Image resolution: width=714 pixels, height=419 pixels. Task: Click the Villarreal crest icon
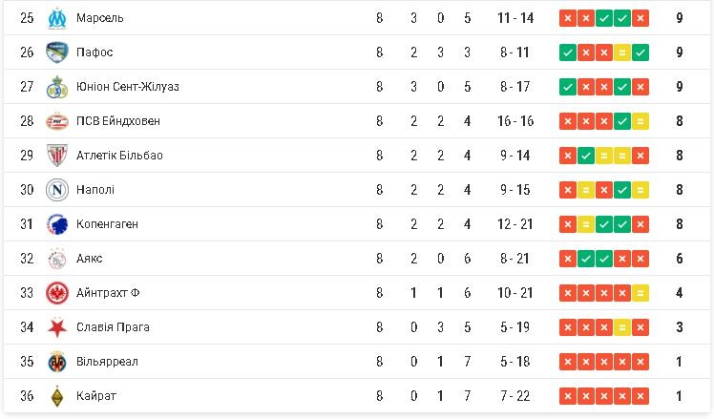(x=56, y=362)
